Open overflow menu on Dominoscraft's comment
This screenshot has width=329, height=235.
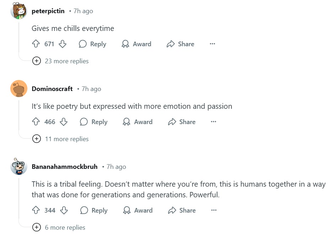coord(214,122)
